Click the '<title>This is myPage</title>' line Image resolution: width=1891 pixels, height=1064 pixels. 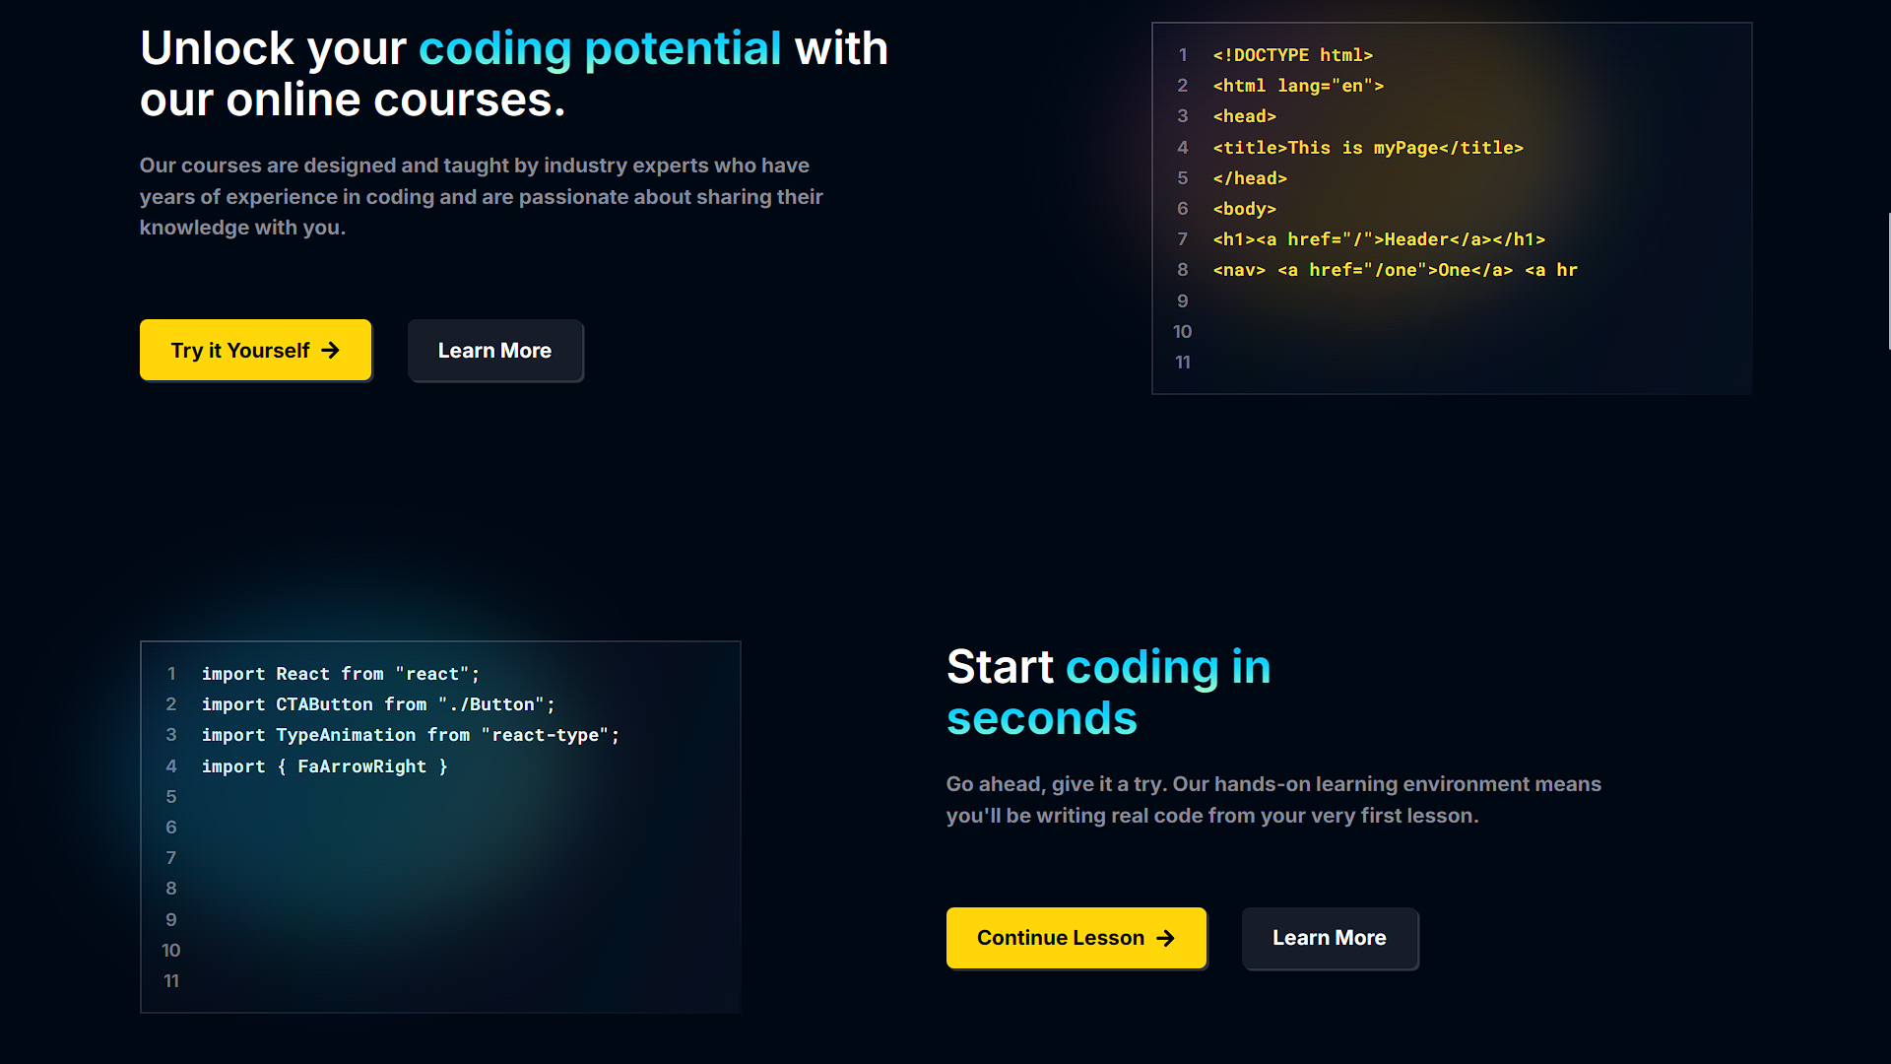click(x=1368, y=148)
